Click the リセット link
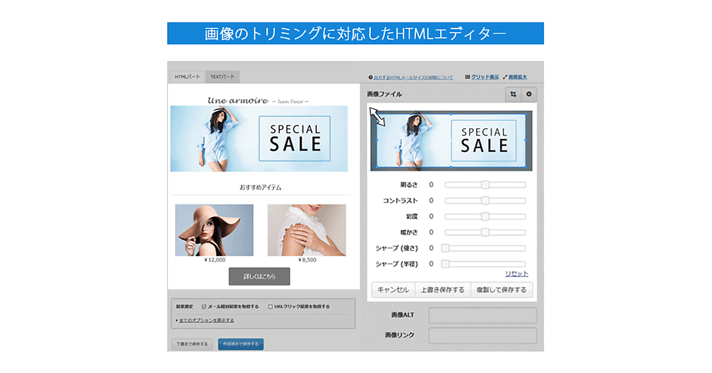 click(x=516, y=274)
